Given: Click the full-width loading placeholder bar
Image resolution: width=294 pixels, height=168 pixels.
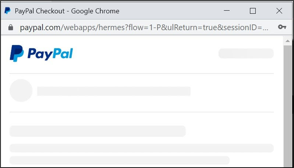Looking at the screenshot, I should coord(142,148).
